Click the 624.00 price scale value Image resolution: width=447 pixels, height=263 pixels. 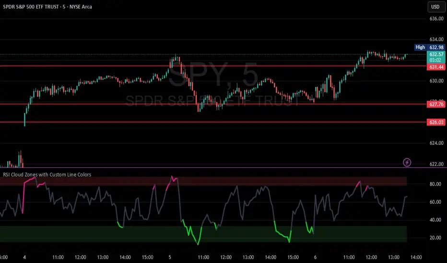(x=436, y=143)
